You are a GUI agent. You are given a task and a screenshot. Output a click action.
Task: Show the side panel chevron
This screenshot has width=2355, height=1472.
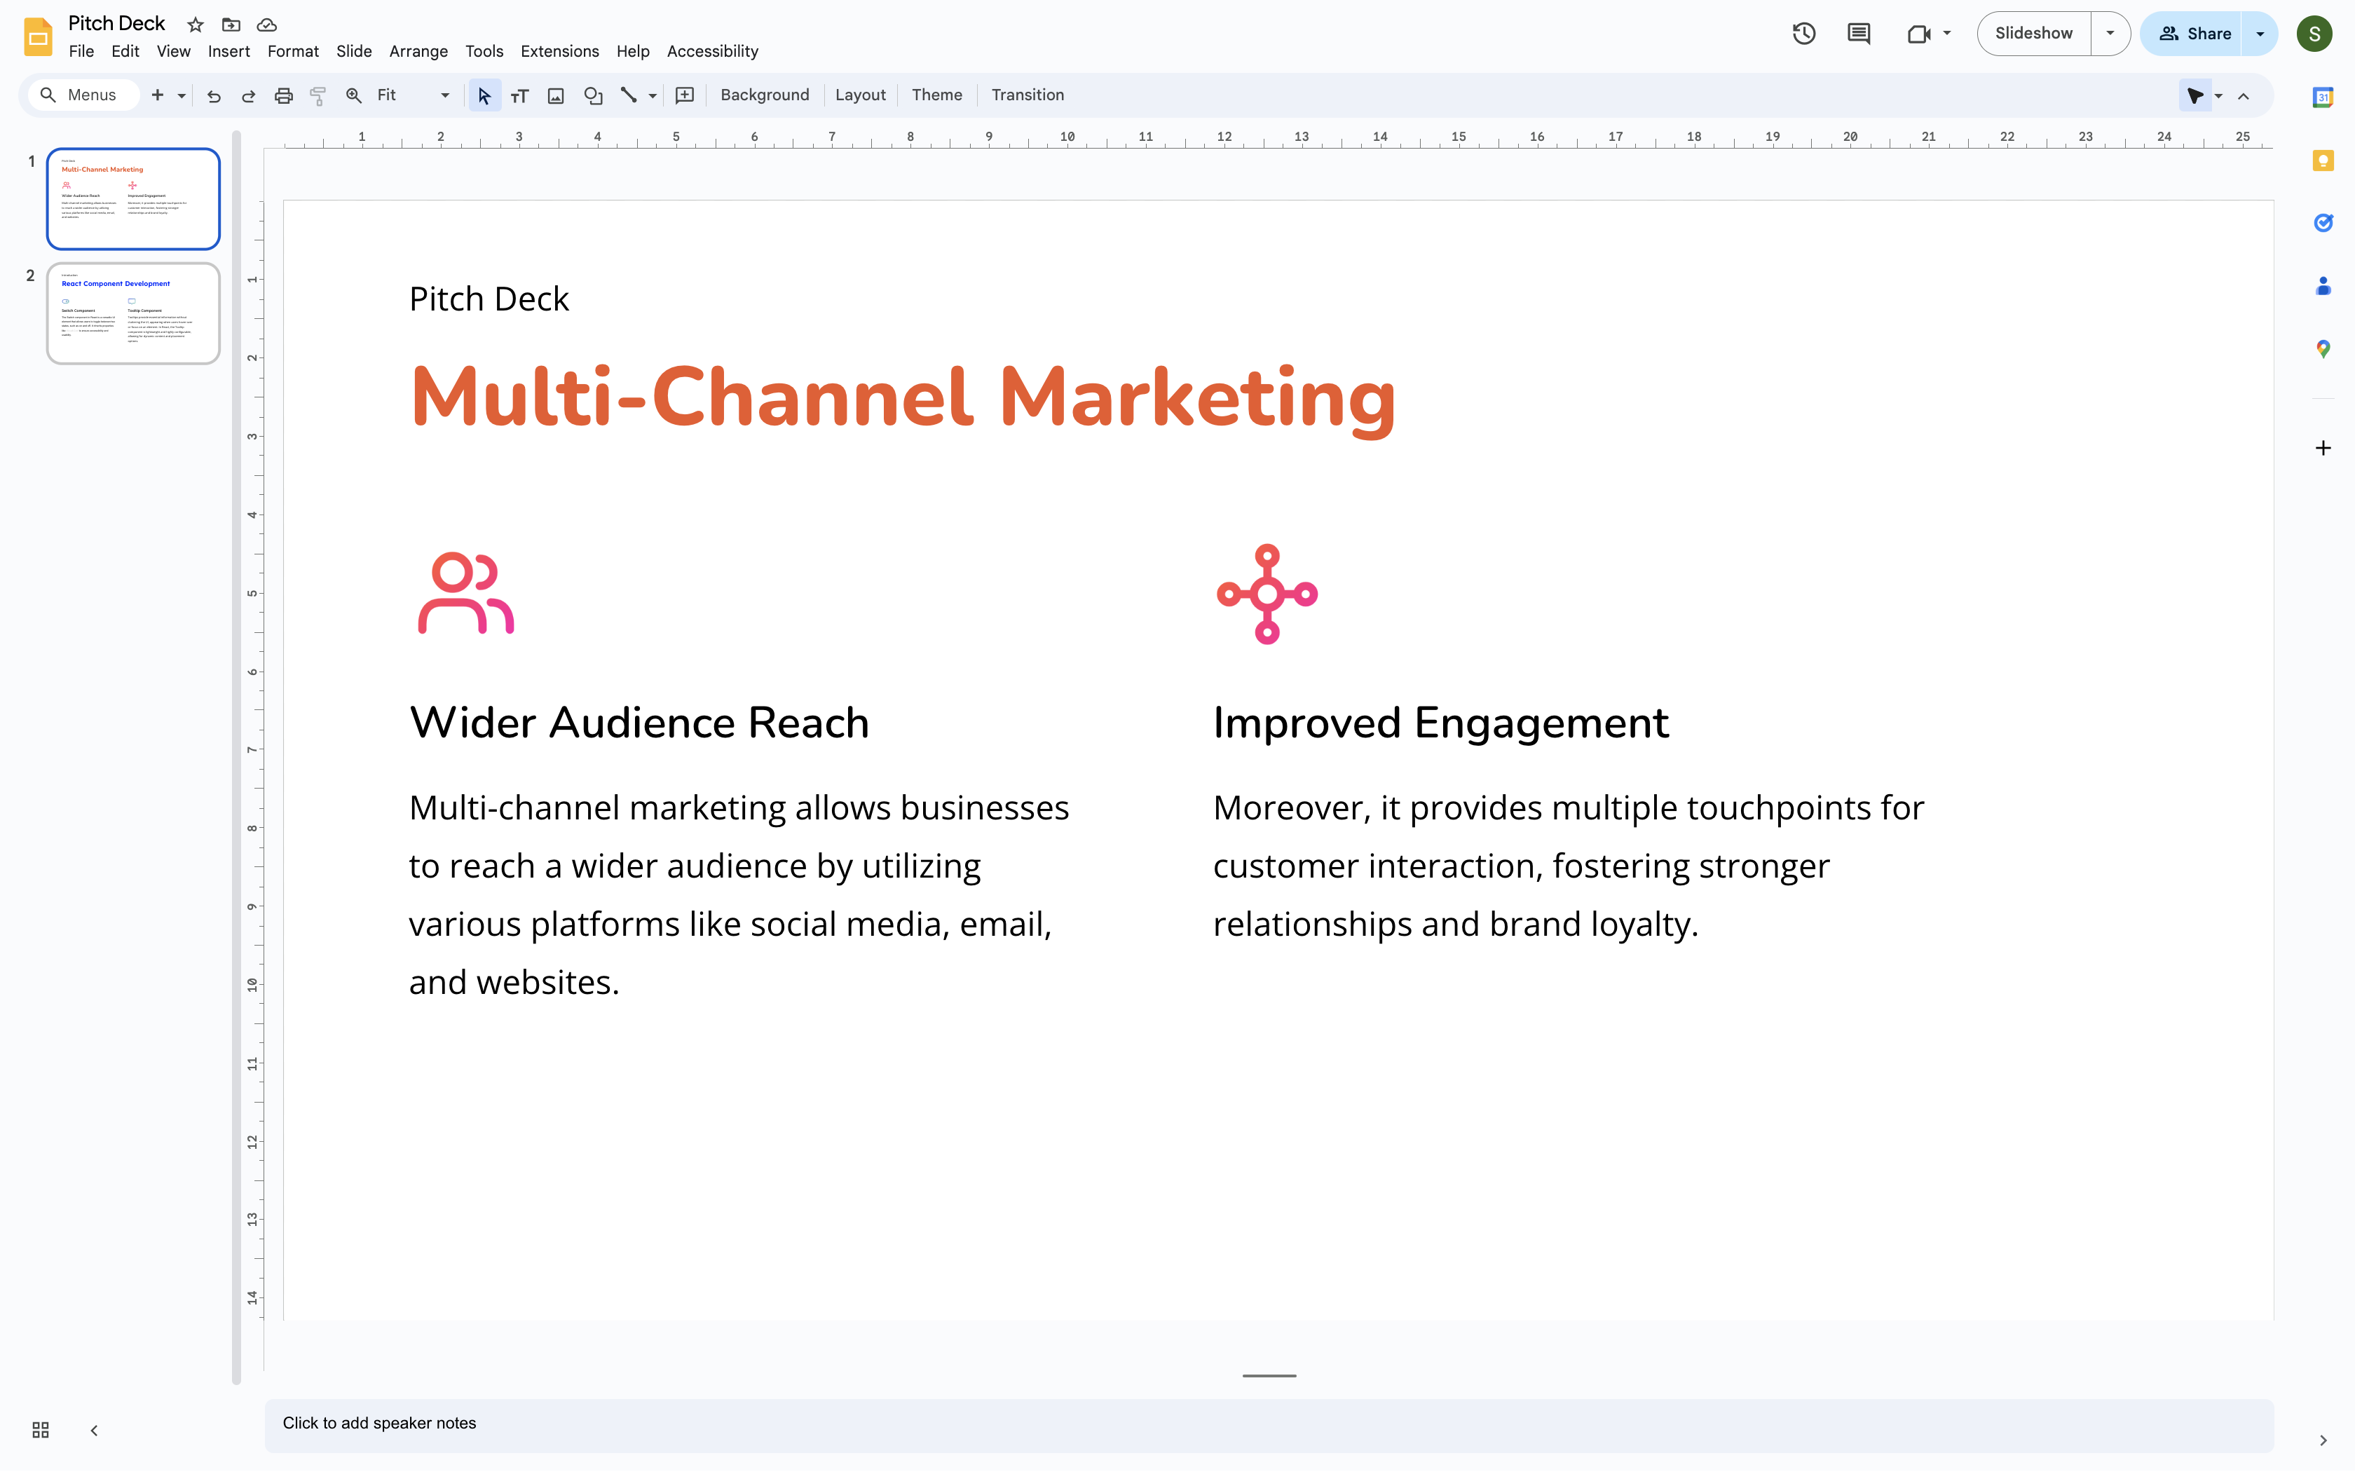tap(2323, 1440)
